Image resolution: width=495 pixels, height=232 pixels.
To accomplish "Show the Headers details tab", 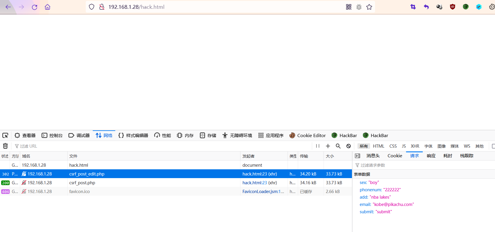I will pos(373,156).
